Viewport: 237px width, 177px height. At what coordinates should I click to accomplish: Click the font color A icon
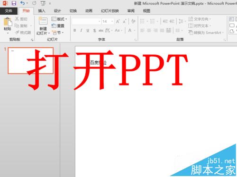pos(130,30)
